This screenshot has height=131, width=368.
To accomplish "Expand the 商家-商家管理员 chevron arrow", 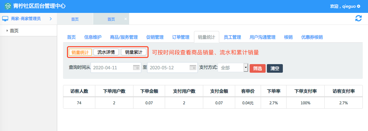I will click(51, 19).
